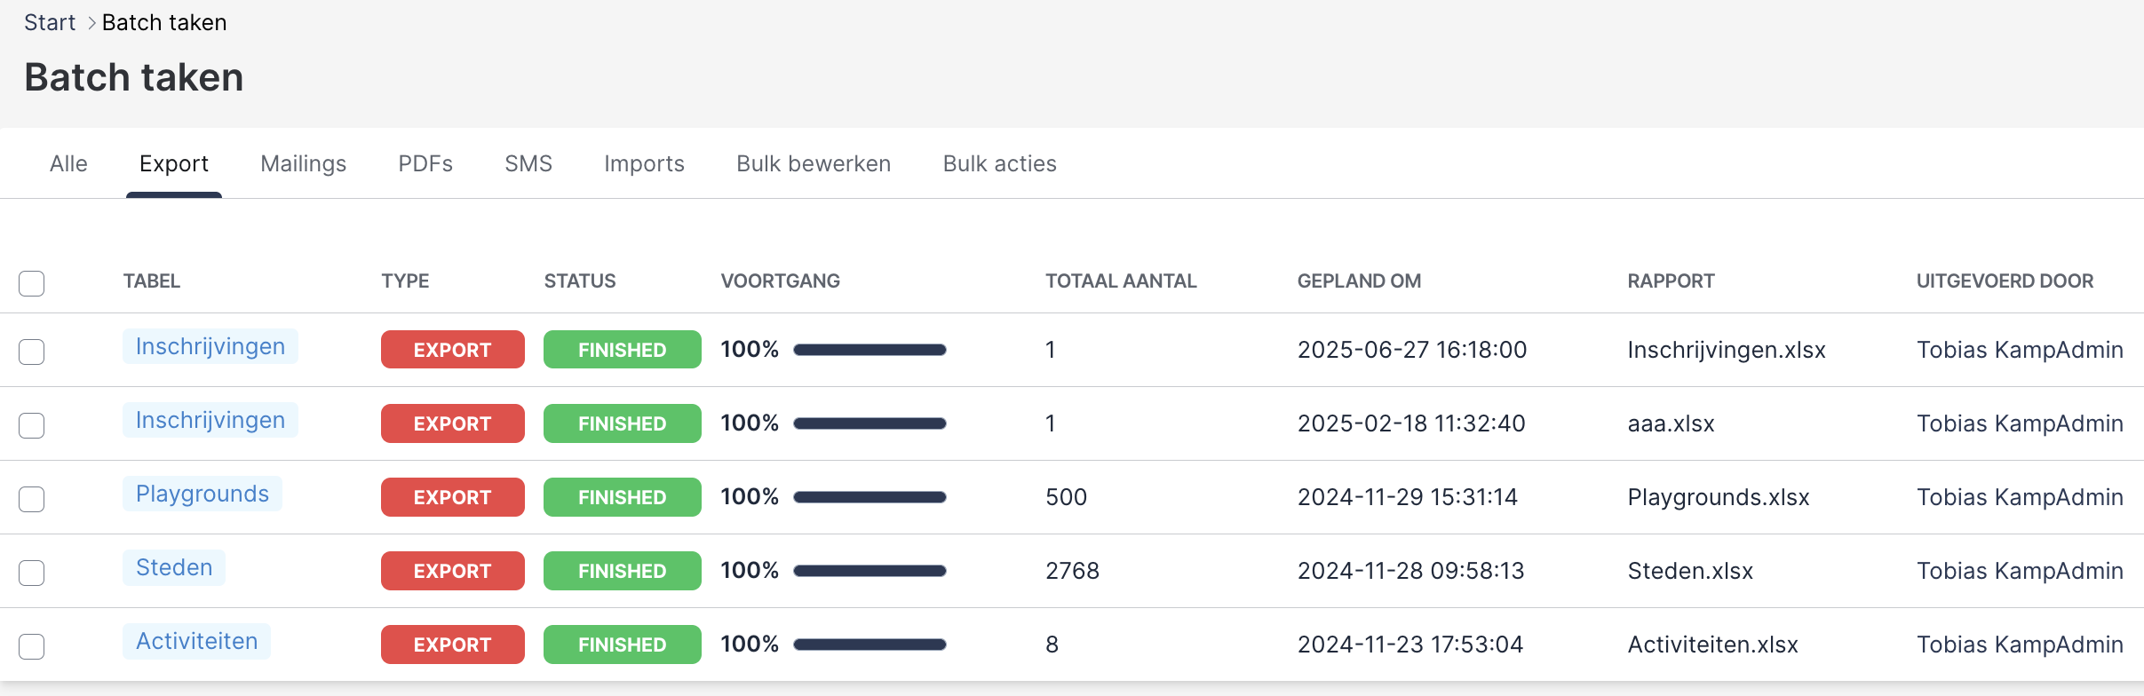This screenshot has width=2144, height=696.
Task: Sort by the Gepland om column header
Action: click(x=1359, y=281)
